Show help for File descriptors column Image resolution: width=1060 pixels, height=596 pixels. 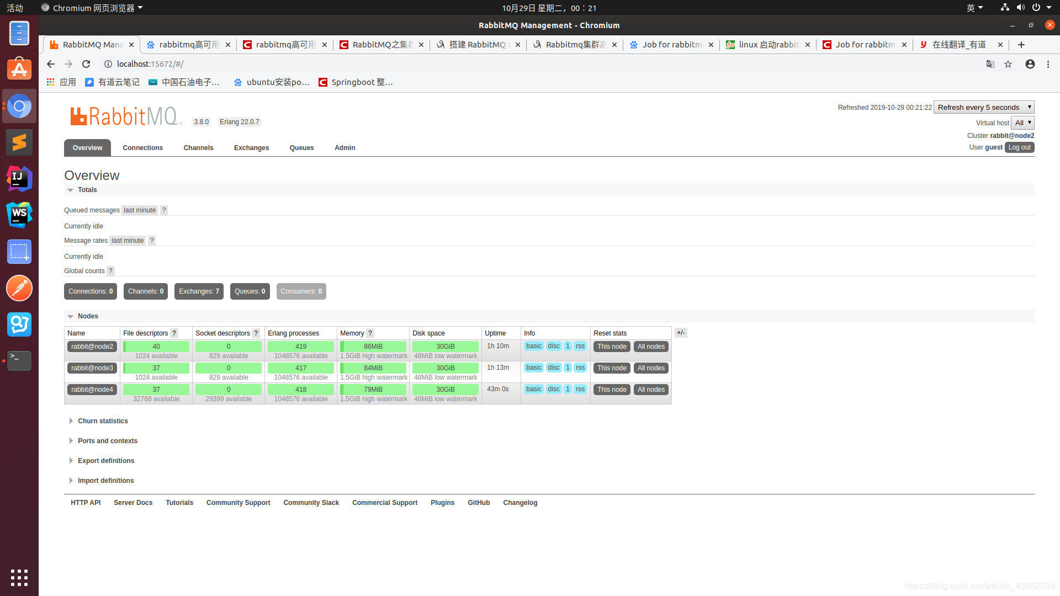pyautogui.click(x=174, y=333)
